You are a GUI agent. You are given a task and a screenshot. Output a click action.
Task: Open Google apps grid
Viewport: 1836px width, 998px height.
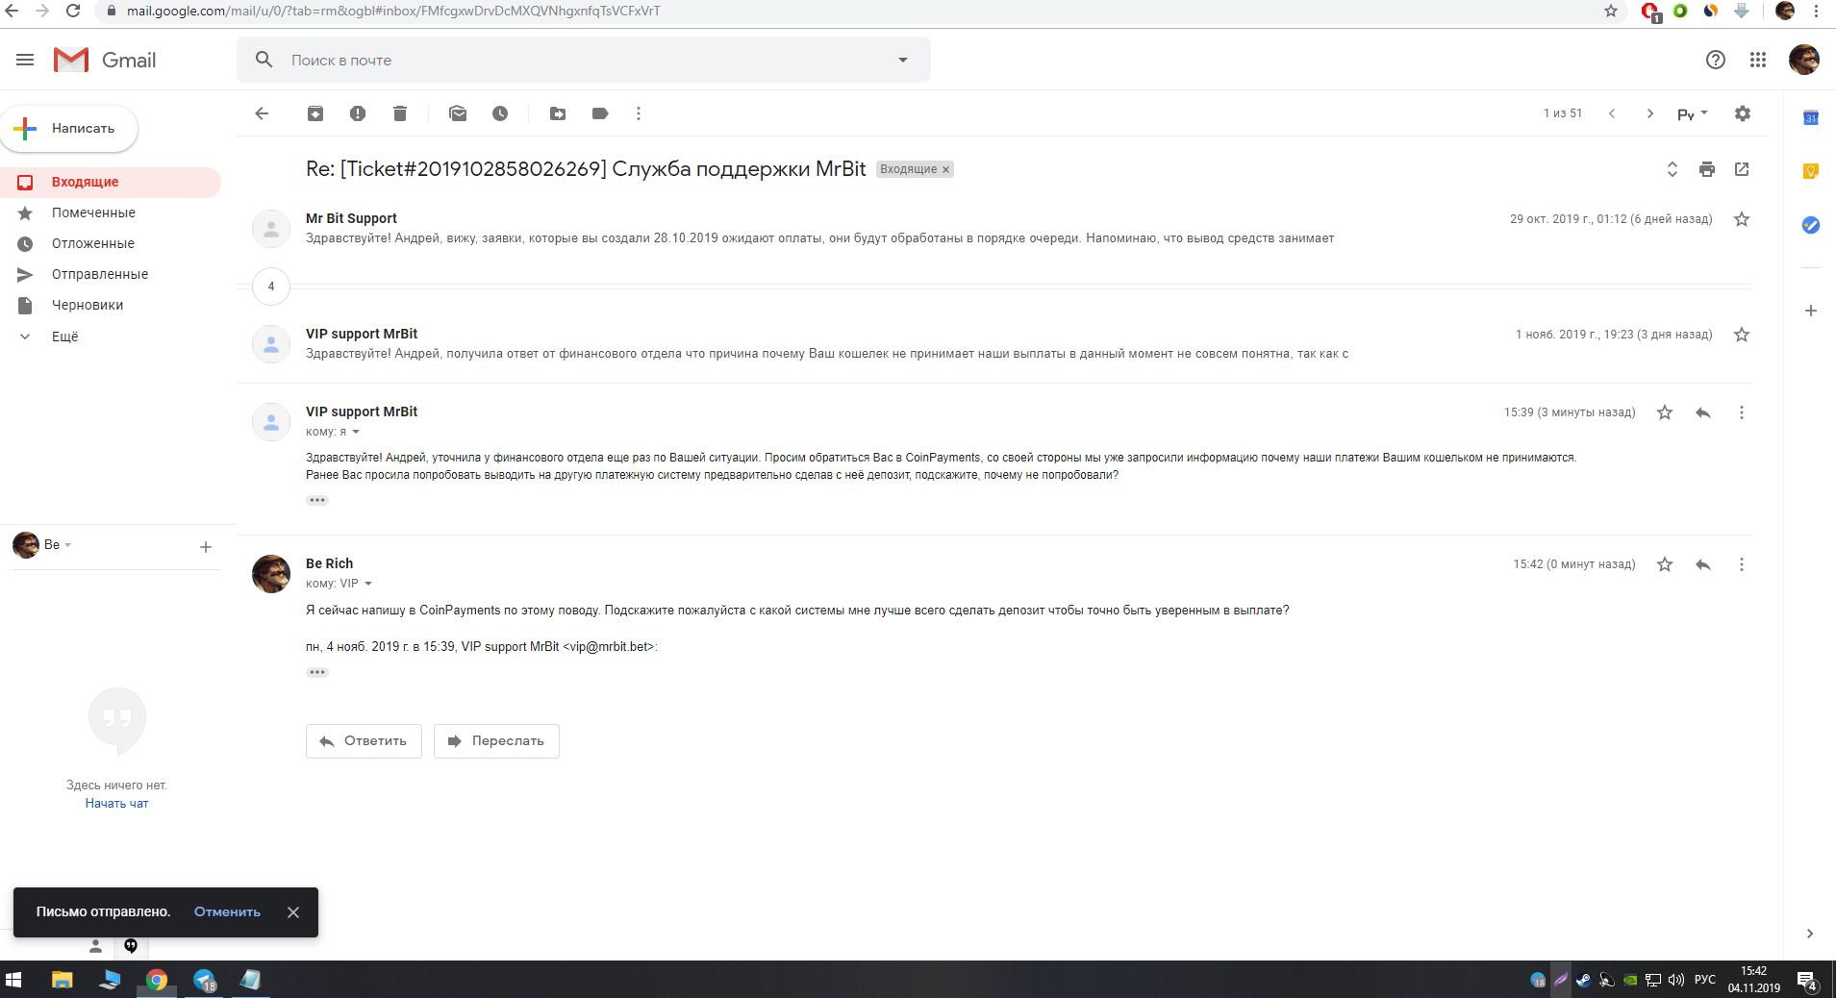tap(1758, 60)
